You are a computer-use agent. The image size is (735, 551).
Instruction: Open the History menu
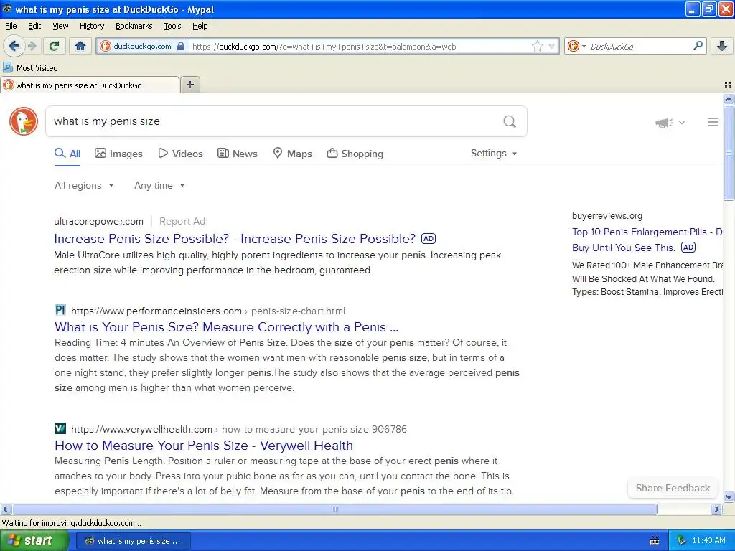tap(92, 26)
